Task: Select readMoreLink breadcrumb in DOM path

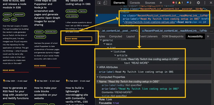Action: click(x=174, y=31)
